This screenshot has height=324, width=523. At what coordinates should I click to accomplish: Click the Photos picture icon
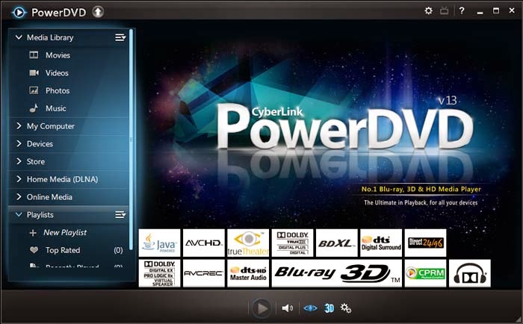pos(34,90)
